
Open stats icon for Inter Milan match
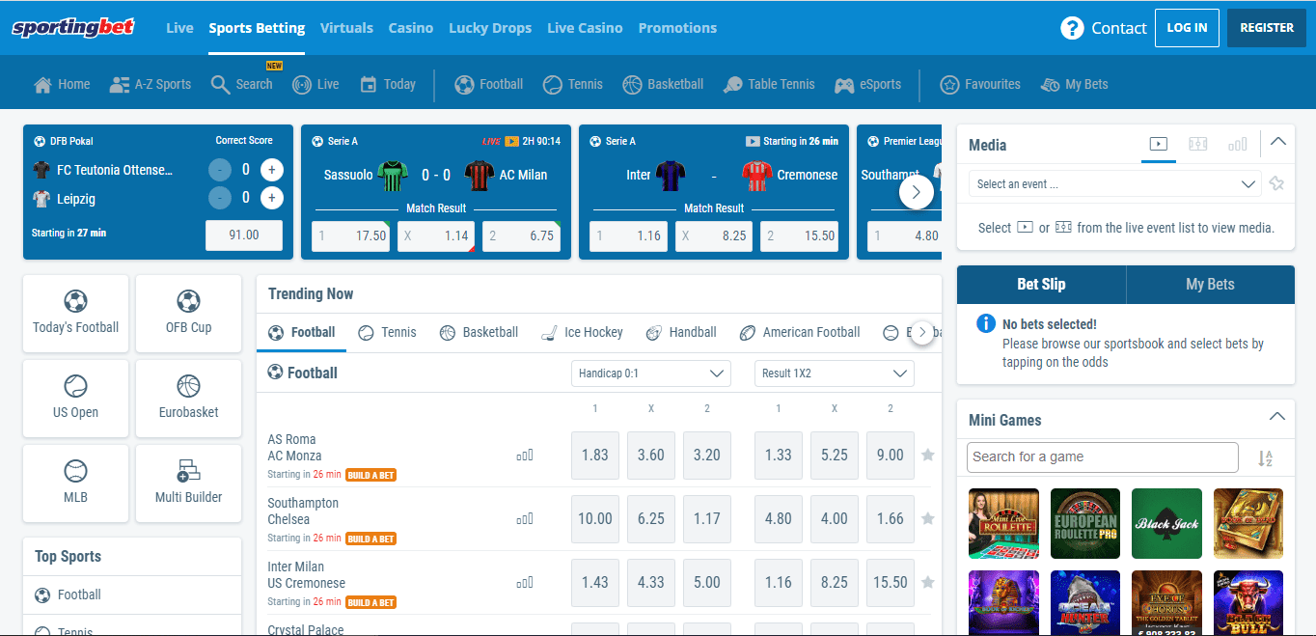[525, 583]
